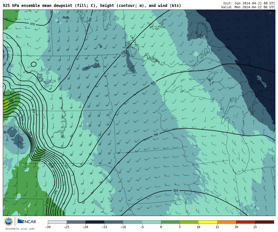The height and width of the screenshot is (232, 278).
Task: Click the -20 colorbar tick label
Action: (x=85, y=227)
